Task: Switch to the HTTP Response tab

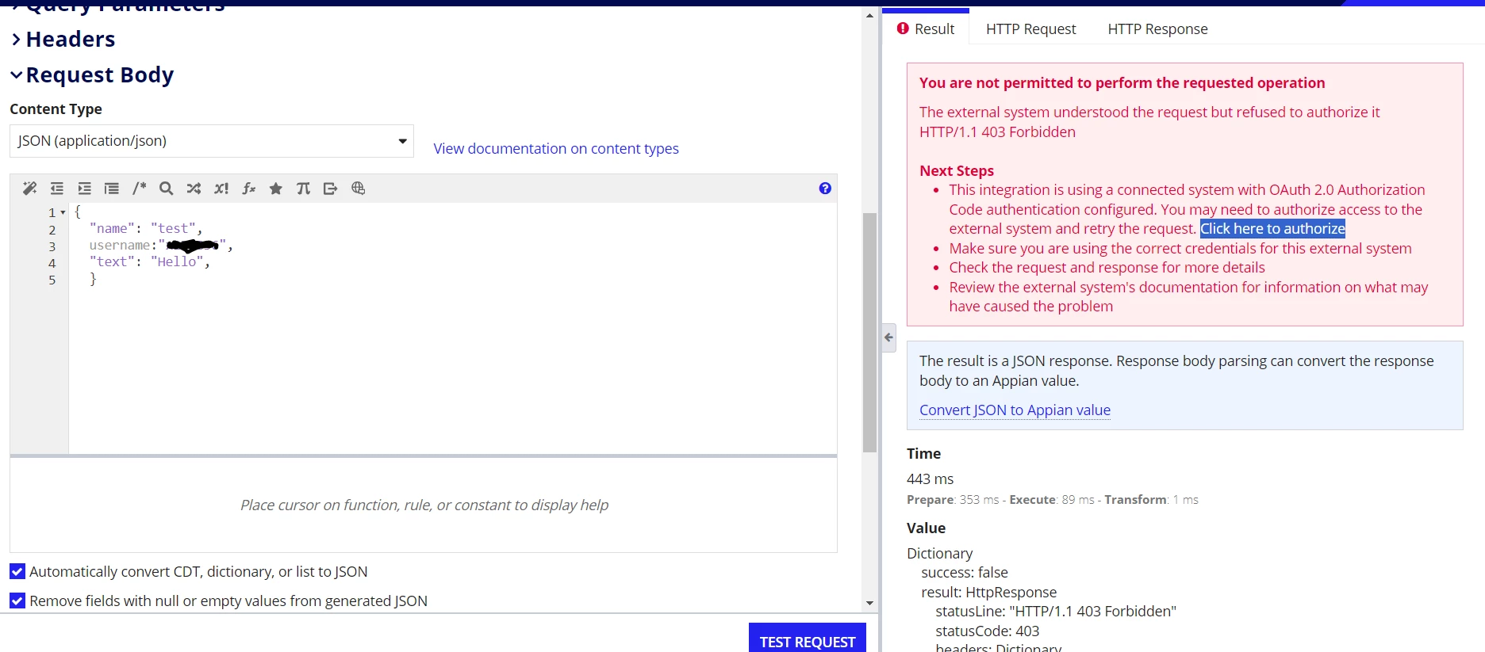Action: pos(1157,29)
